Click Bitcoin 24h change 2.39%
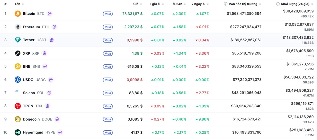Viewport: 317px width, 140px height. pos(179,14)
